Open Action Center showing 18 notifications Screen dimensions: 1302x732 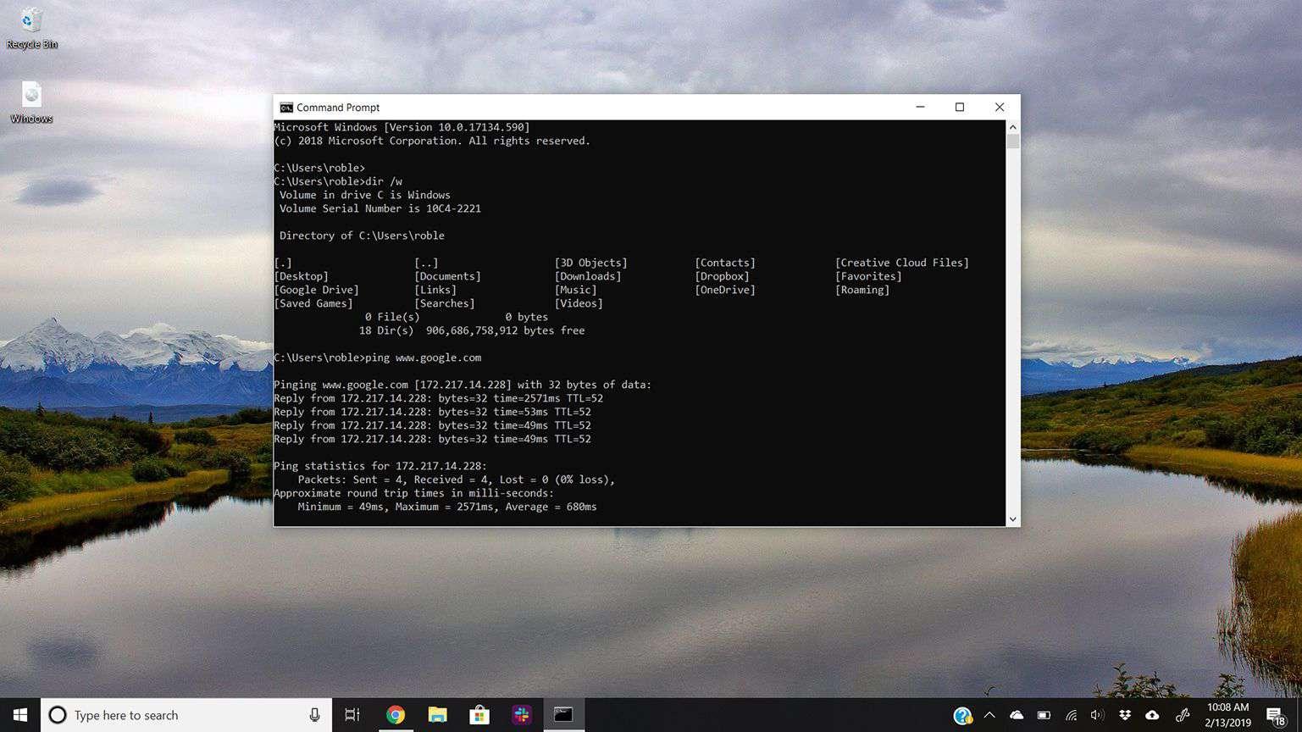(x=1277, y=715)
